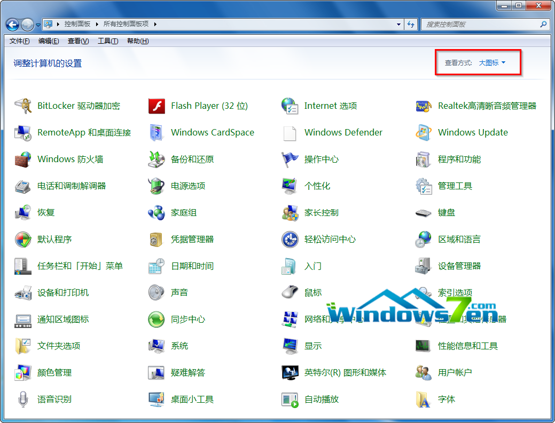Click the 管理工具 gear icon

point(424,186)
